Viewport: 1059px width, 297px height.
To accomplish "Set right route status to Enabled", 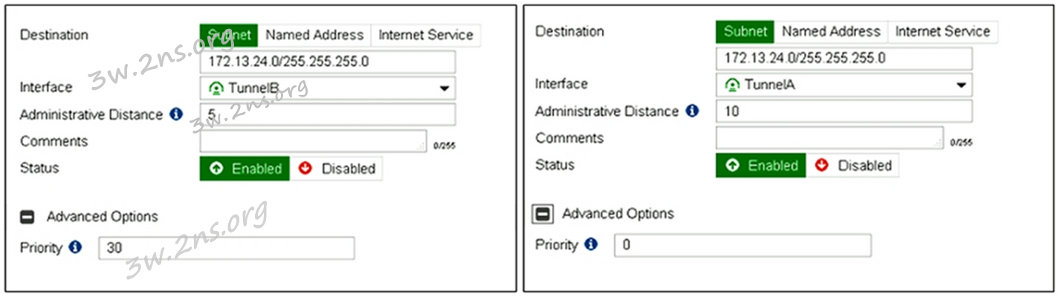I will coord(761,166).
